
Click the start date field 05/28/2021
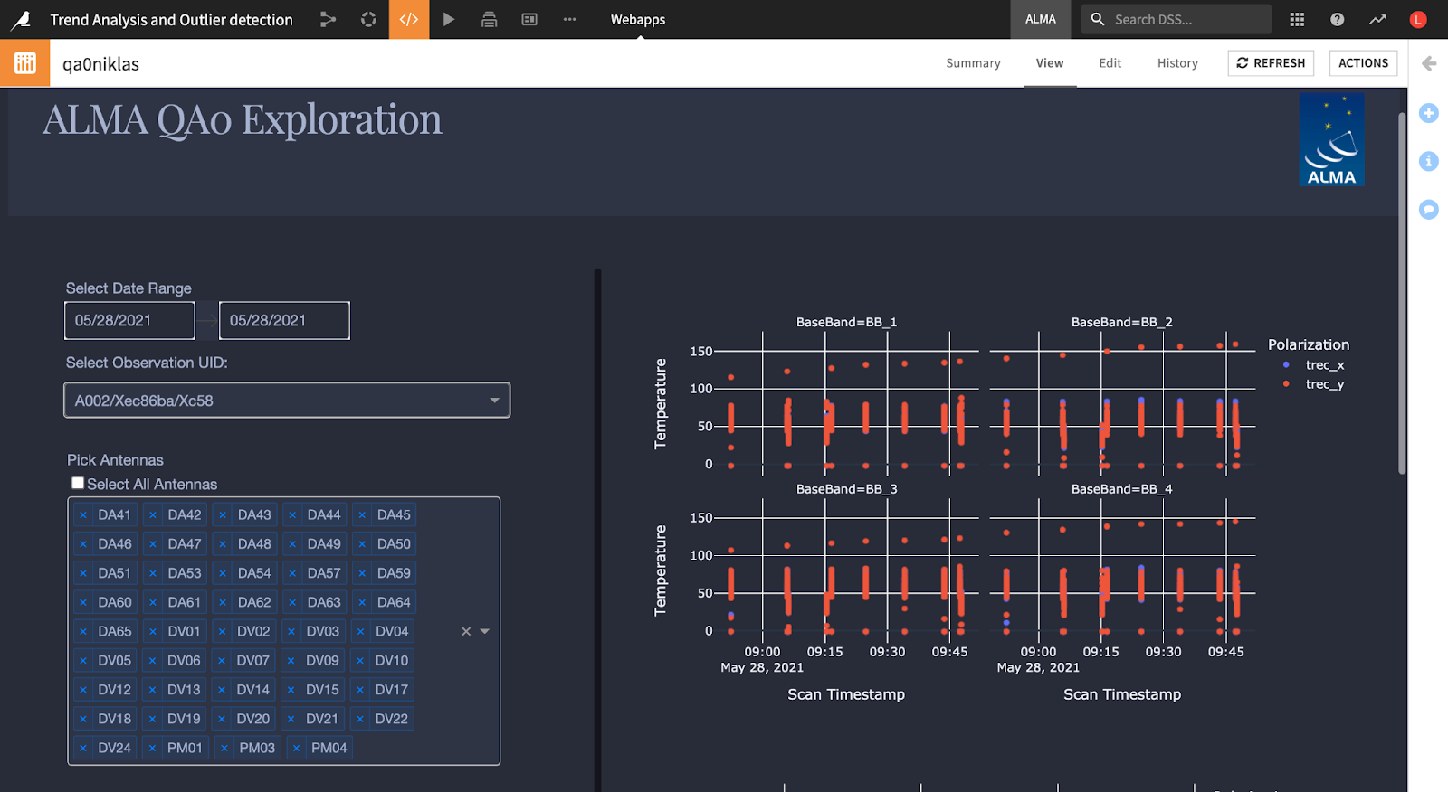[x=129, y=321]
